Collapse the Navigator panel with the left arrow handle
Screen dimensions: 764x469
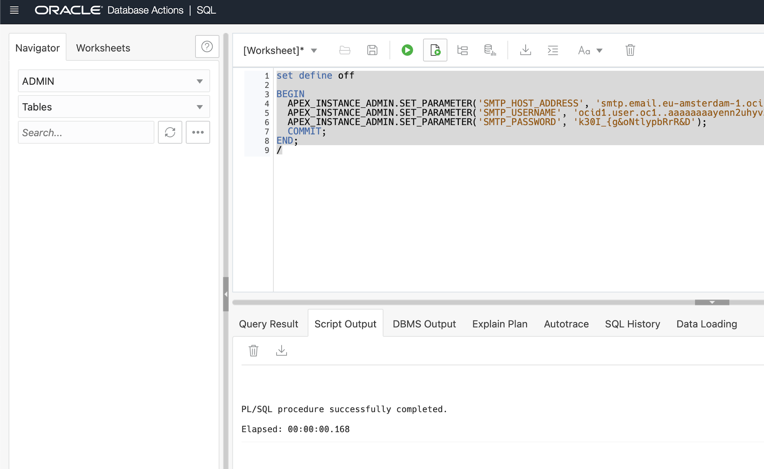tap(226, 294)
